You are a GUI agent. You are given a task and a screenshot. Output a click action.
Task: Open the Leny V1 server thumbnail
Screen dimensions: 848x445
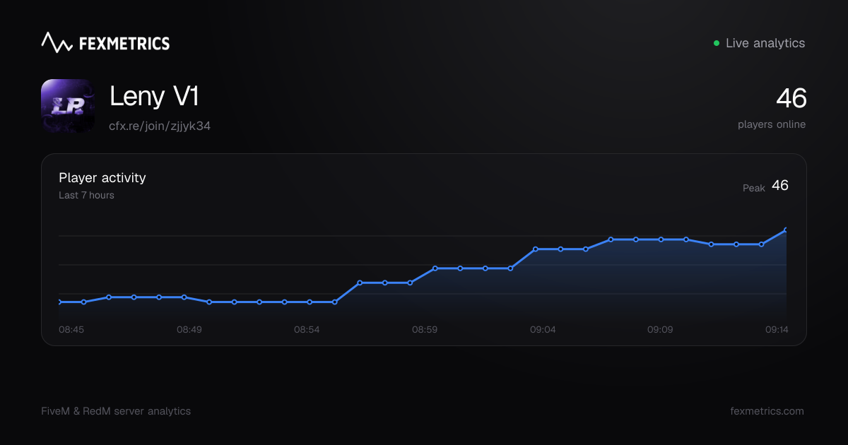point(68,106)
